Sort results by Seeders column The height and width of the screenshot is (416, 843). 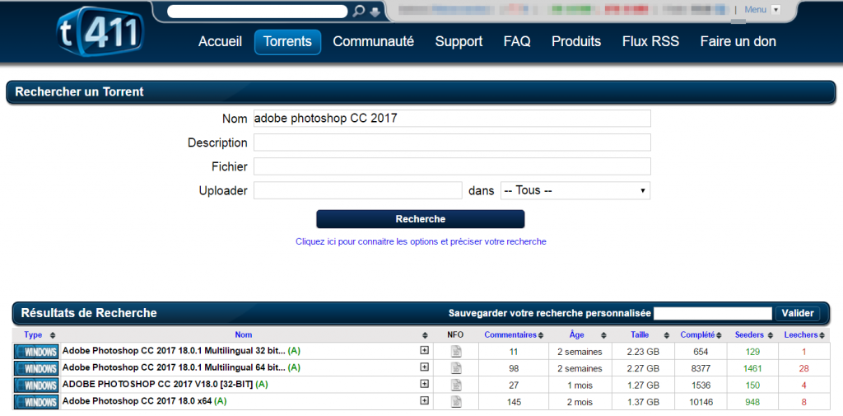tap(749, 335)
